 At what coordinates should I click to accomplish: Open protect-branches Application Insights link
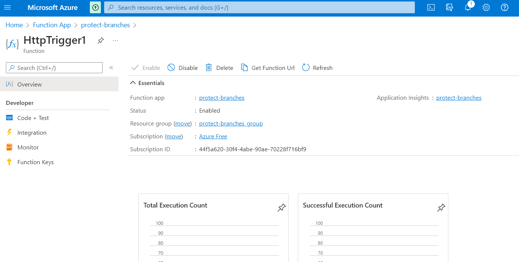(x=459, y=98)
